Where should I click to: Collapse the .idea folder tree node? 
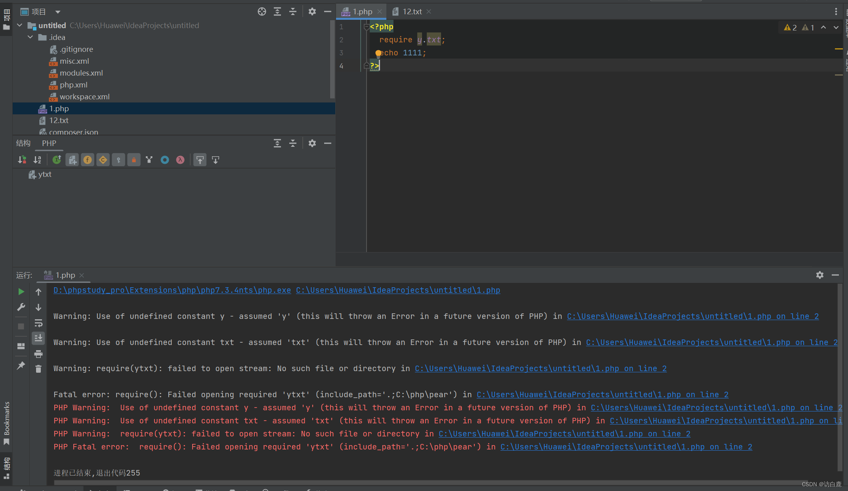(x=31, y=37)
